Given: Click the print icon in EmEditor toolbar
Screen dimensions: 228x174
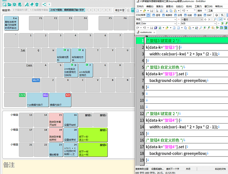Looking at the screenshot, I should tap(156, 11).
